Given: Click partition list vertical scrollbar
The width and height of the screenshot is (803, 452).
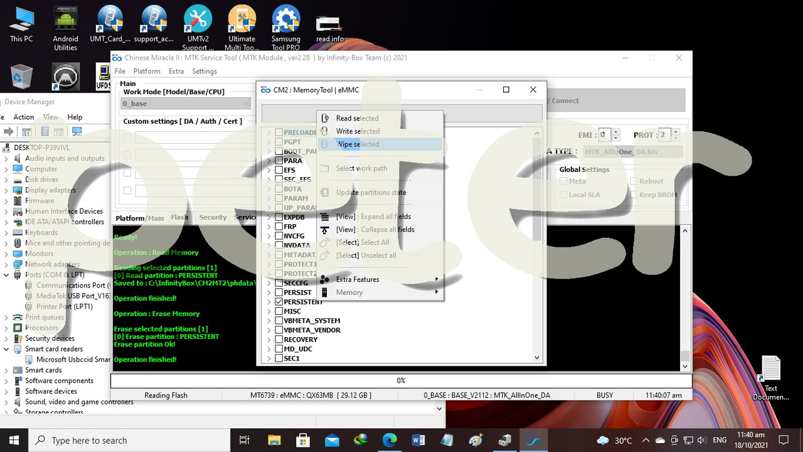Looking at the screenshot, I should [x=537, y=246].
